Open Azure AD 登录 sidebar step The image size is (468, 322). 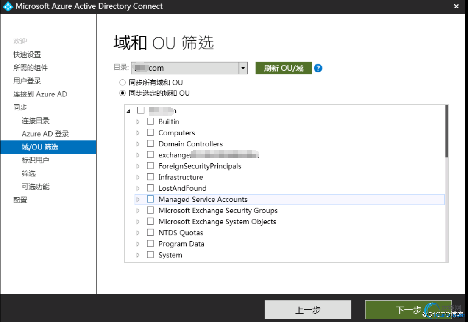pyautogui.click(x=45, y=134)
